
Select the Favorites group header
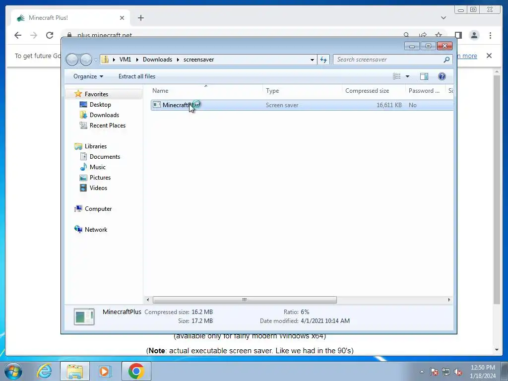[96, 94]
